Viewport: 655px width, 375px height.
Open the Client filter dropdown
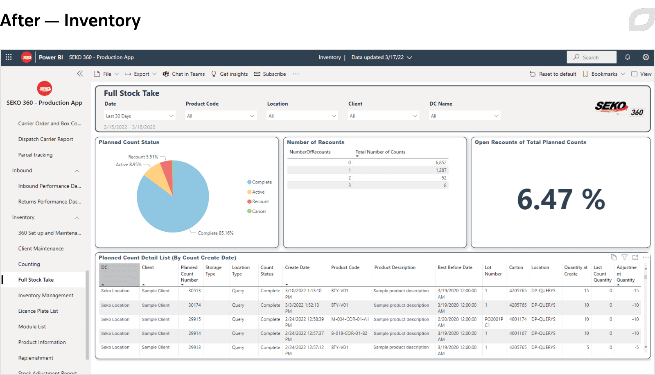[383, 116]
